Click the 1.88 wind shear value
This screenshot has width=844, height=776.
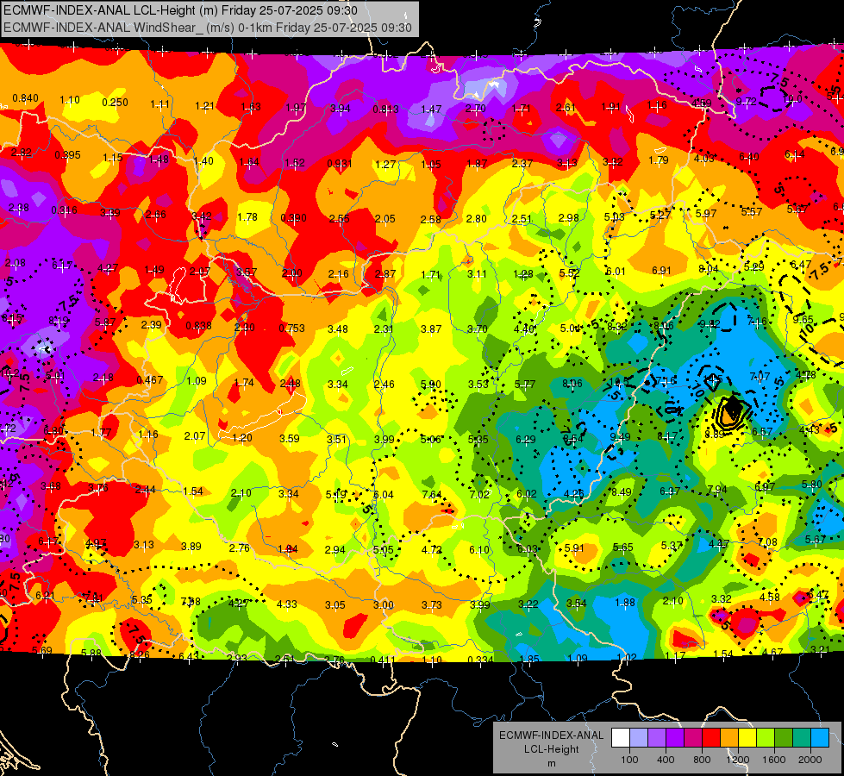click(625, 603)
